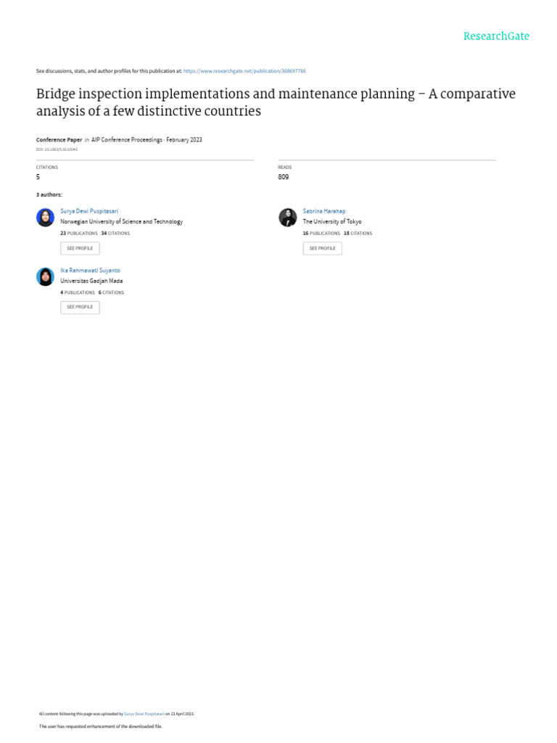Click the citations count number 5
Screen dimensions: 557x743
38,177
